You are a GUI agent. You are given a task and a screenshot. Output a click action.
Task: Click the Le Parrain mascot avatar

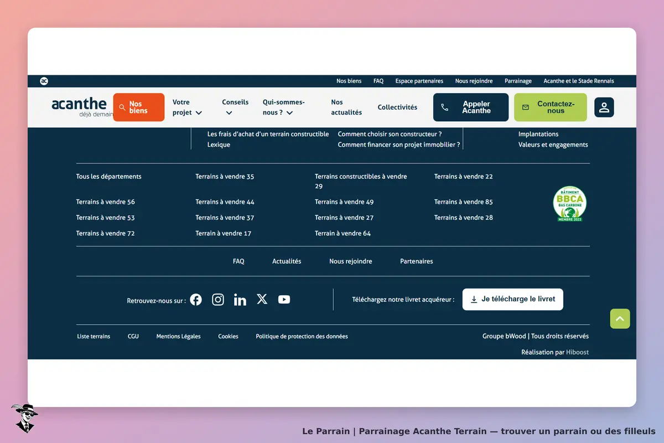24,418
